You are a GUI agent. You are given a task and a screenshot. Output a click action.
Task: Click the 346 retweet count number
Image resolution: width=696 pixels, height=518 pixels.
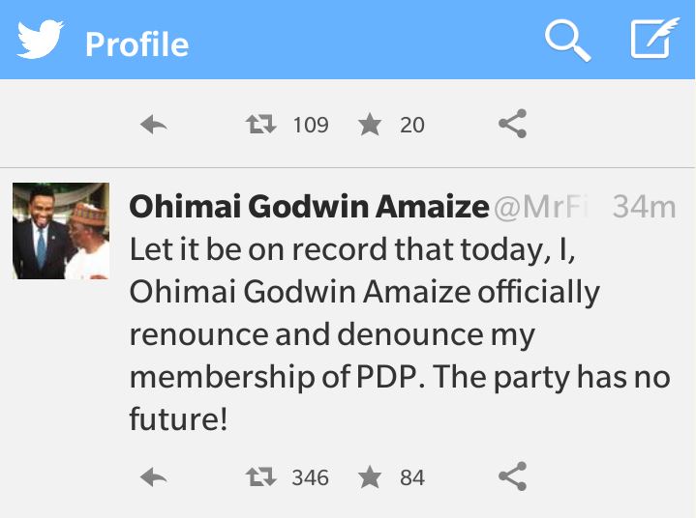point(311,477)
